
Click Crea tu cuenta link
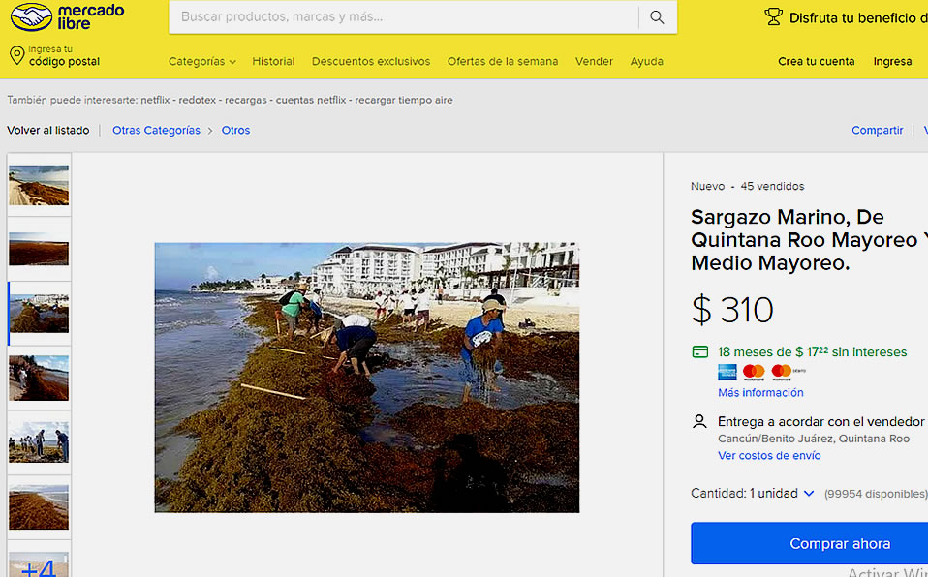(x=817, y=62)
